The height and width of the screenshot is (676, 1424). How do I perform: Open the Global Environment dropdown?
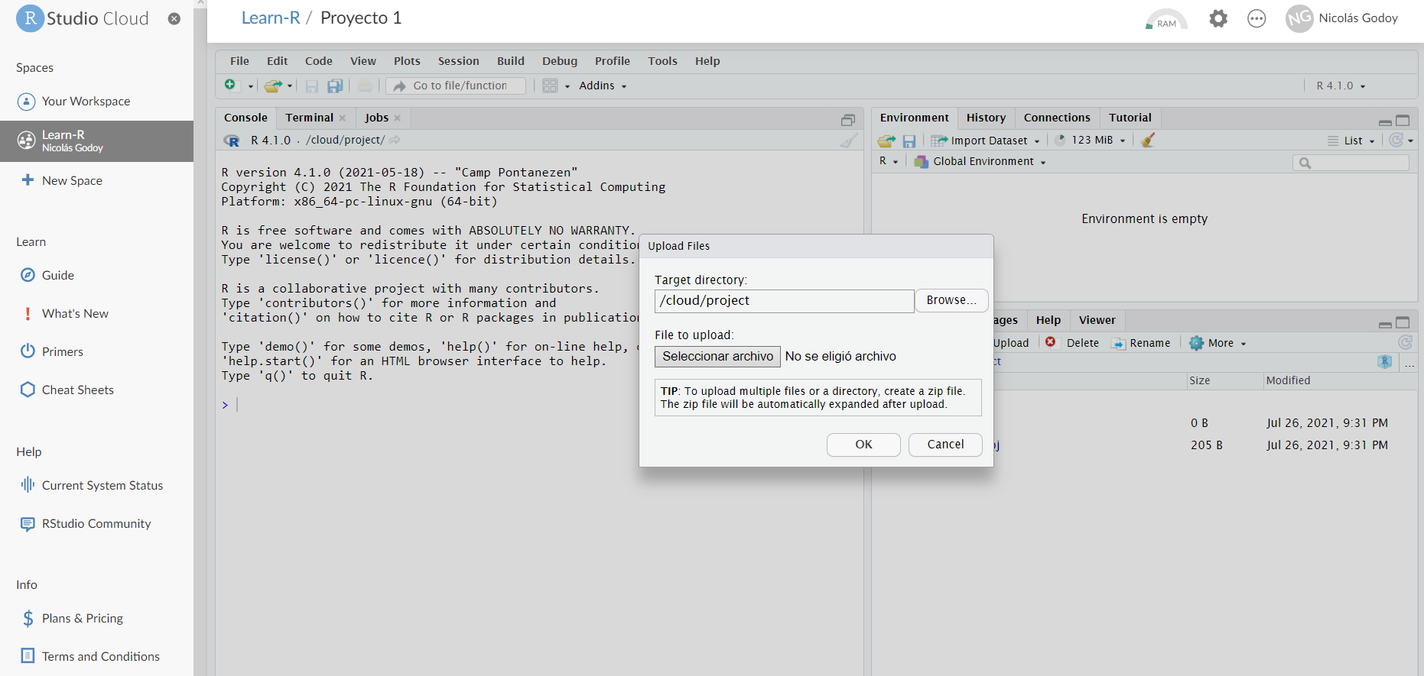coord(983,161)
